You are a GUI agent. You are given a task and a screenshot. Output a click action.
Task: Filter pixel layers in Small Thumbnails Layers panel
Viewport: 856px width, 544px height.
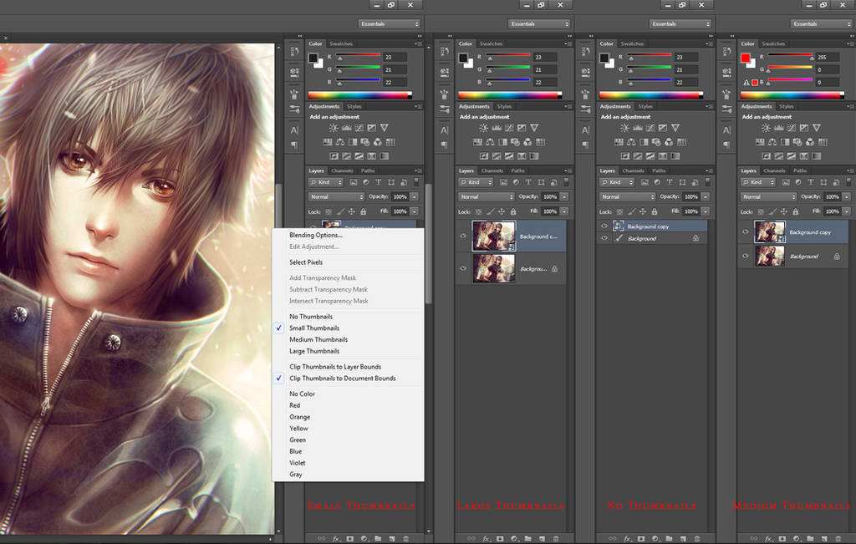tap(354, 182)
